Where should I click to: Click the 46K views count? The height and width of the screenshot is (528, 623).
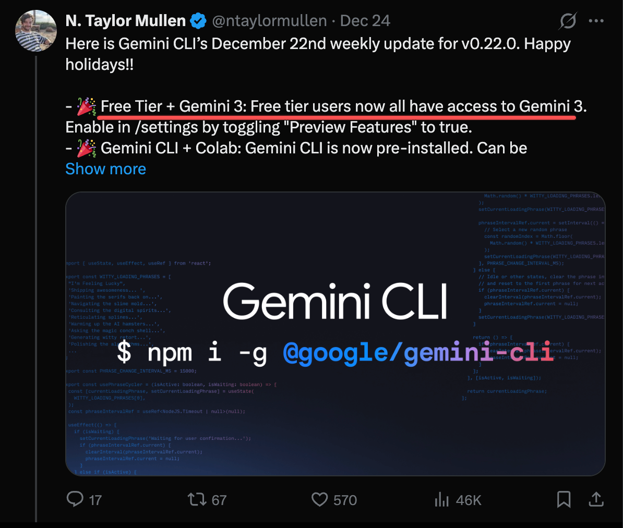click(x=469, y=500)
